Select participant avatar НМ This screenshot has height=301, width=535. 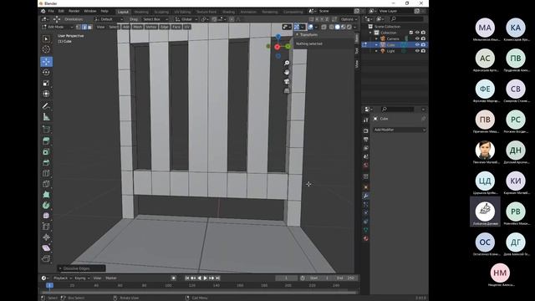pos(500,273)
